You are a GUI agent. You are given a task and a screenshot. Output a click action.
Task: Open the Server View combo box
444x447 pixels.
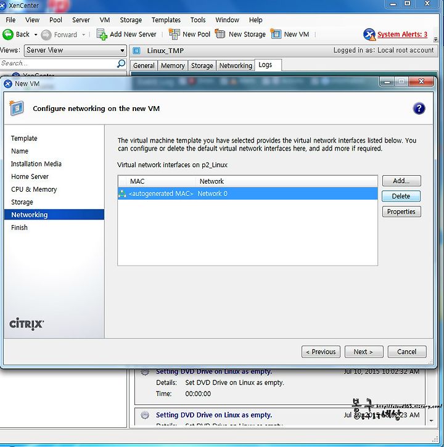click(75, 51)
